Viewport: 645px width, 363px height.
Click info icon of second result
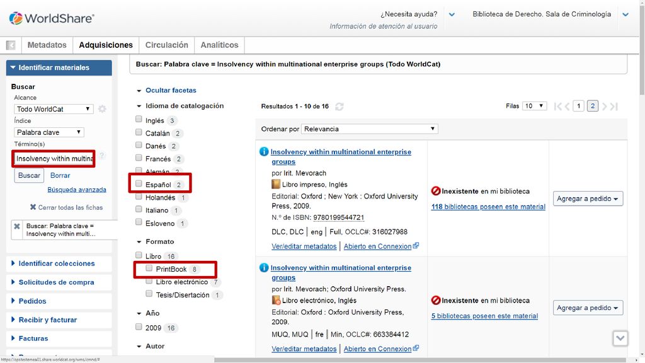tap(264, 267)
